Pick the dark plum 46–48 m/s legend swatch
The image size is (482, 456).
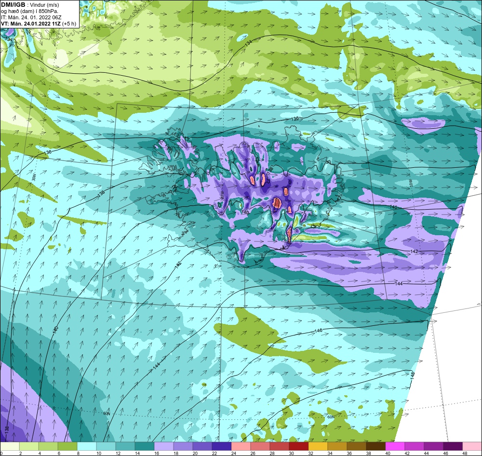453,446
